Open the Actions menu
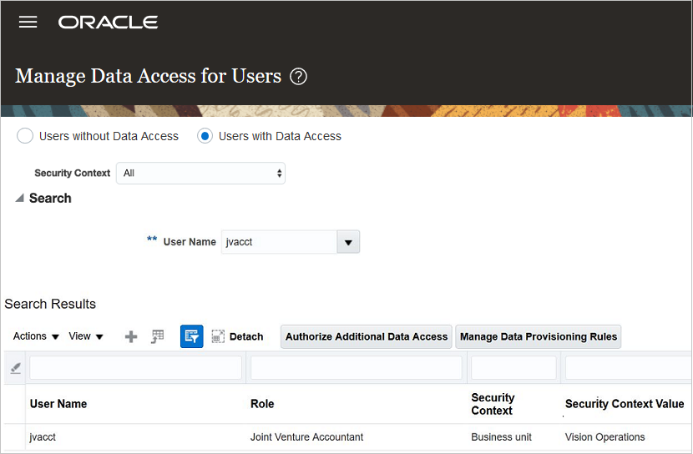693x454 pixels. point(36,336)
